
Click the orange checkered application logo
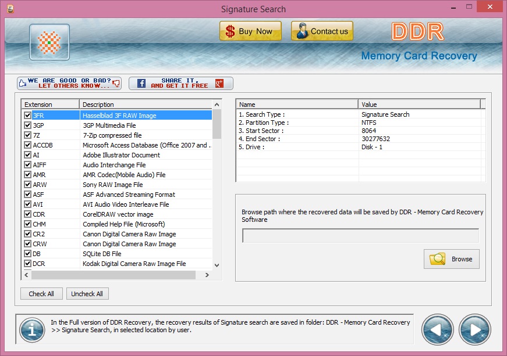tap(49, 42)
